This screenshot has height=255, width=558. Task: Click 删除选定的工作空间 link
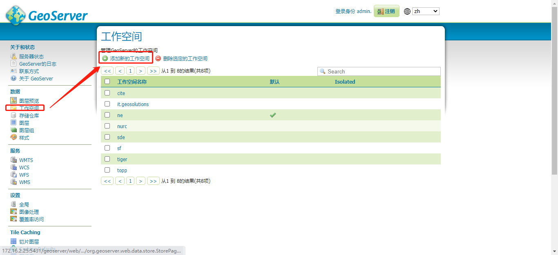185,59
